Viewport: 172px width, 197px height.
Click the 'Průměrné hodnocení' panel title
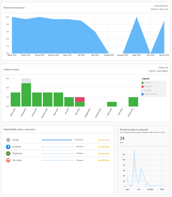coord(14,8)
